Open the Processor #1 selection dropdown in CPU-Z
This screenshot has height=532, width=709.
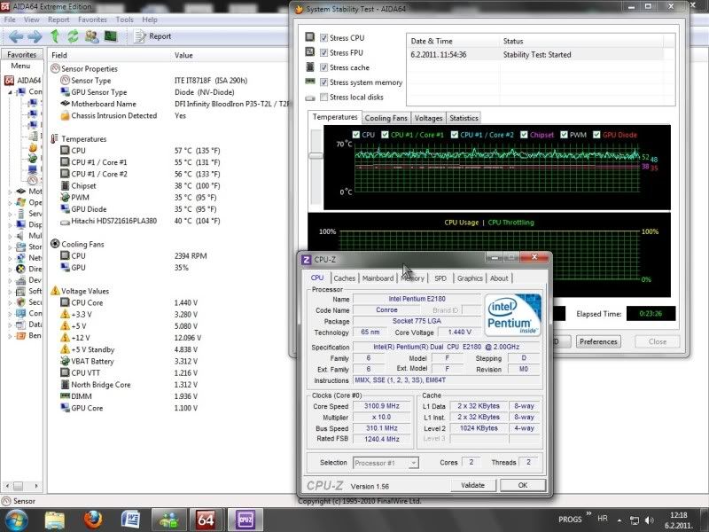(413, 463)
